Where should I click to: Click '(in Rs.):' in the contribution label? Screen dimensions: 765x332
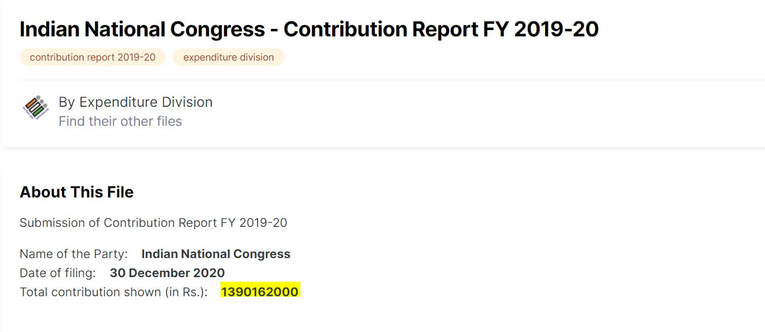pyautogui.click(x=187, y=292)
